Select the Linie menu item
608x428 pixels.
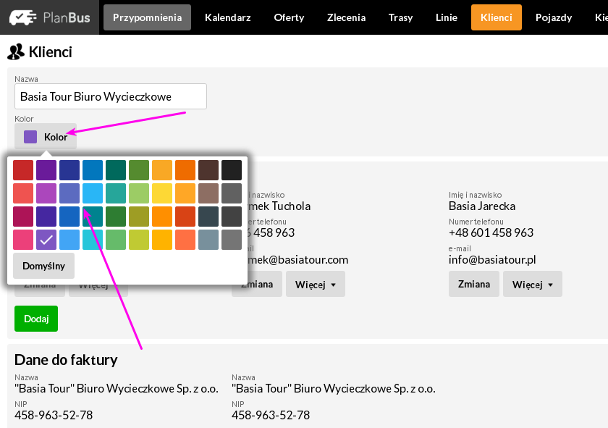447,17
